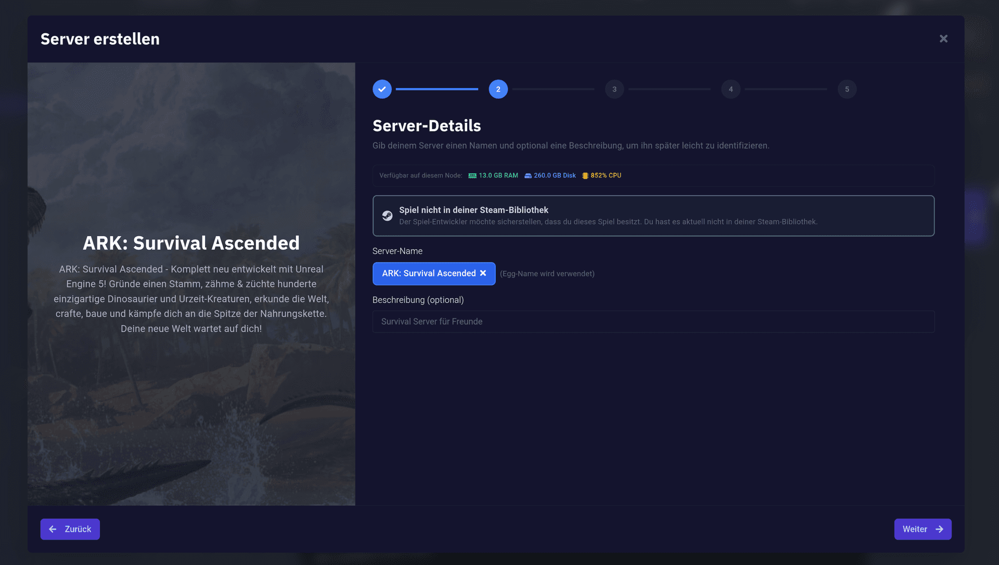999x565 pixels.
Task: Jump to step 4 in the wizard
Action: pos(731,89)
